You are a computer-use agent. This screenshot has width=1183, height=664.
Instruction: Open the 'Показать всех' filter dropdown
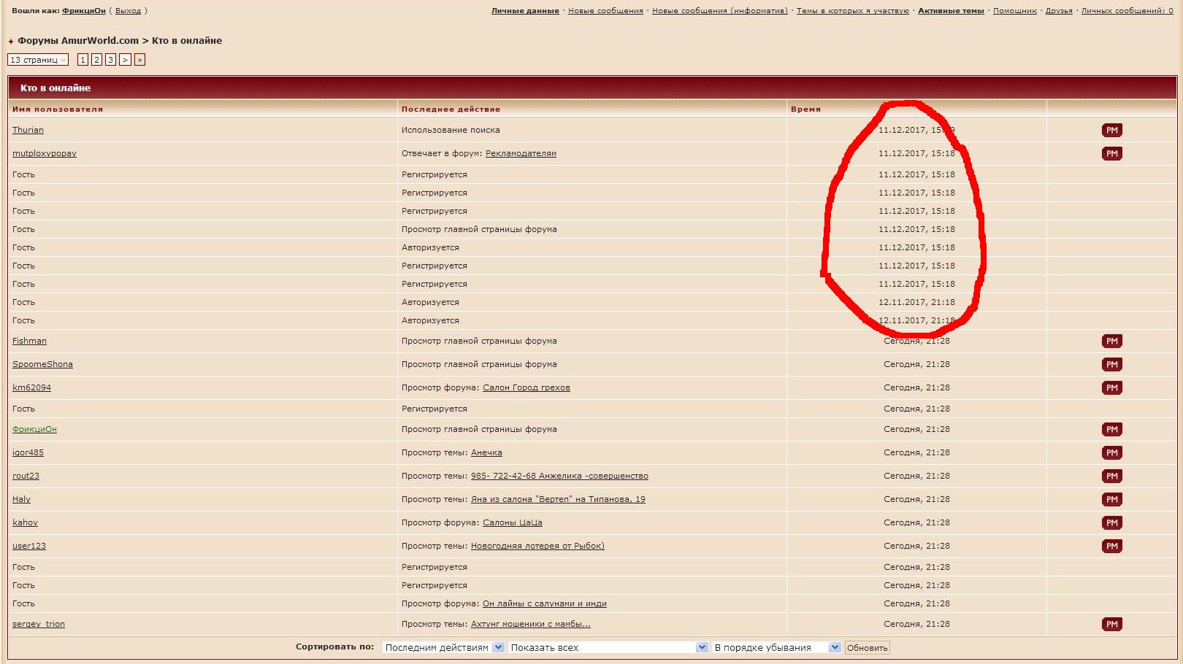click(609, 648)
